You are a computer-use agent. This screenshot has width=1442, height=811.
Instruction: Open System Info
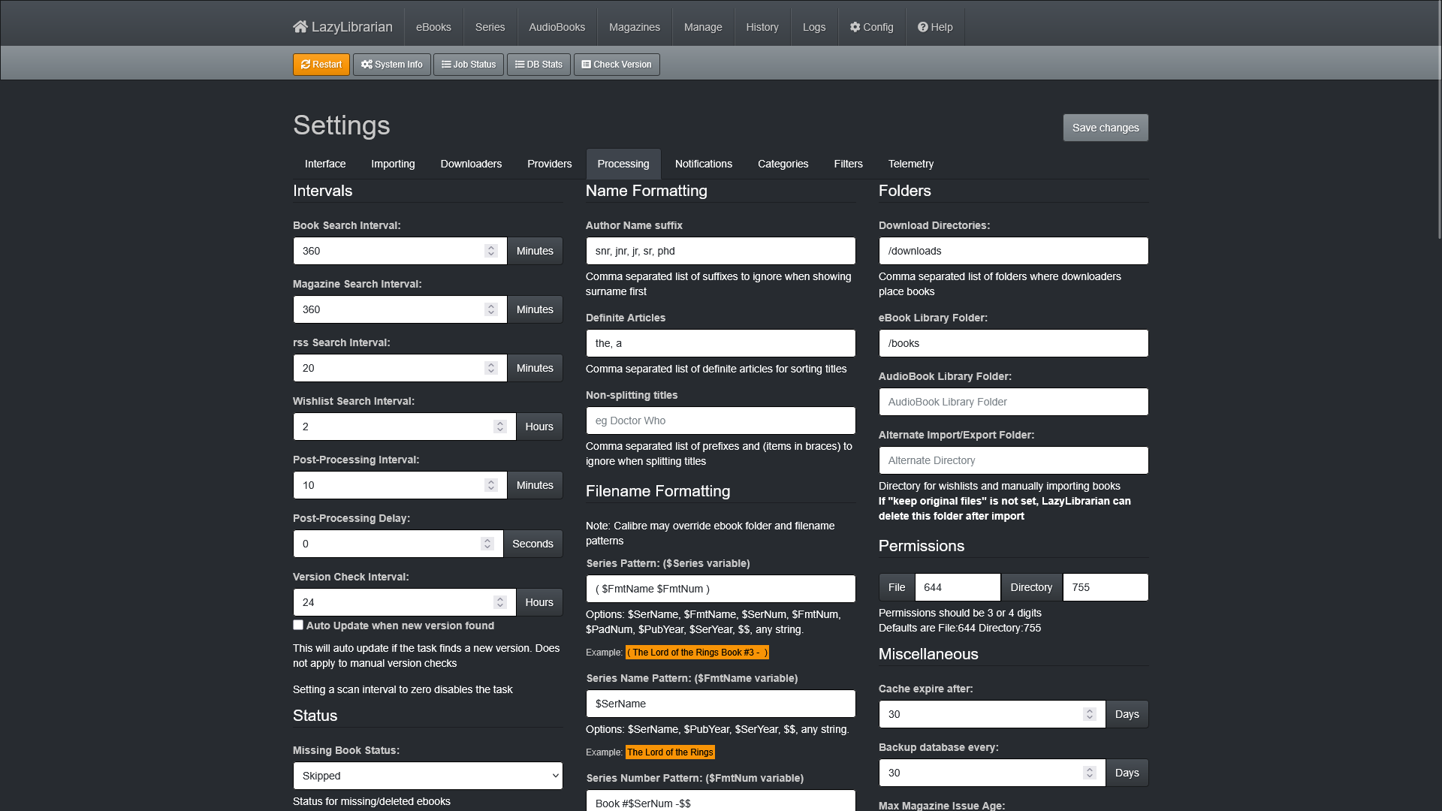[x=392, y=65]
